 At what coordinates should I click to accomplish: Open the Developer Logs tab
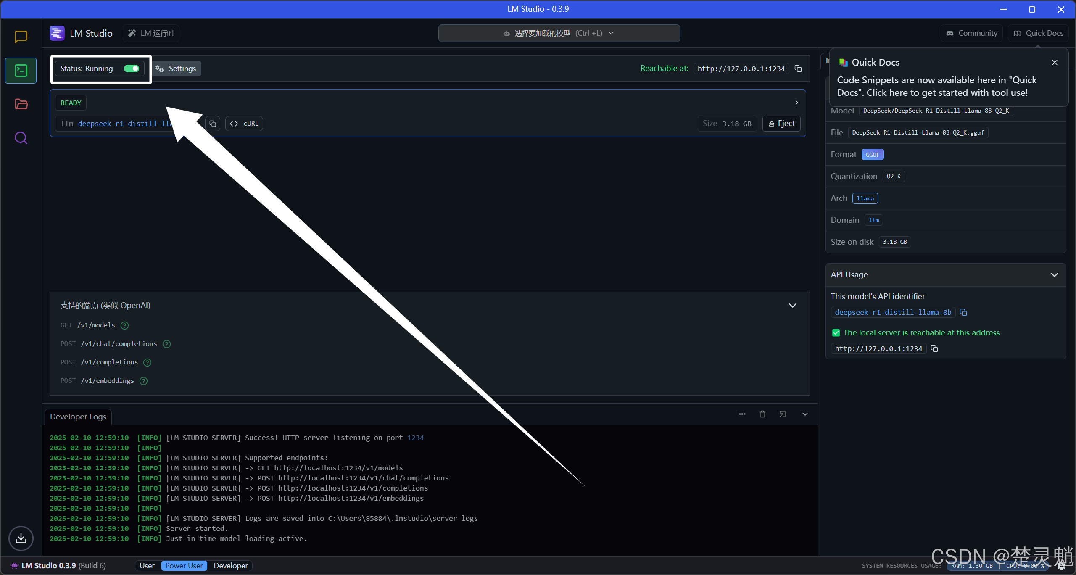pyautogui.click(x=78, y=417)
